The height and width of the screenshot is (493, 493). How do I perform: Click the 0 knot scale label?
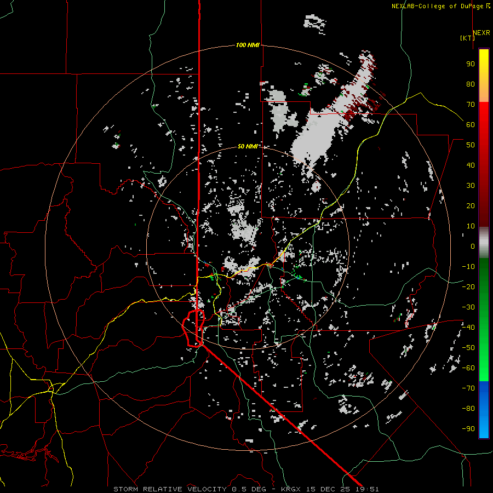click(473, 246)
